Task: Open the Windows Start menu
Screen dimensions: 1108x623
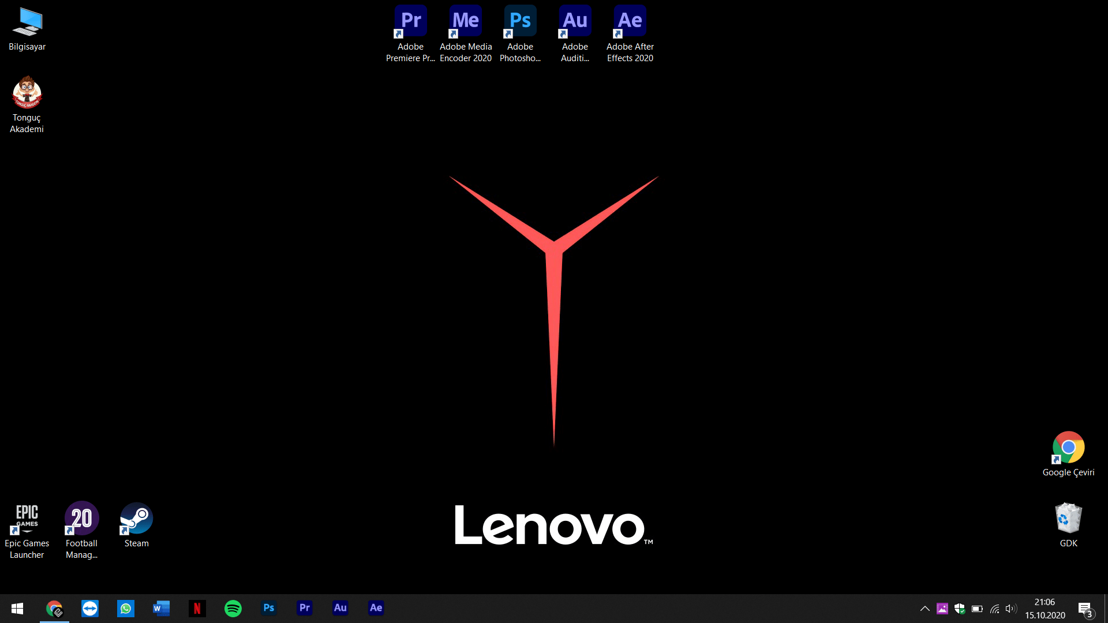Action: (17, 608)
